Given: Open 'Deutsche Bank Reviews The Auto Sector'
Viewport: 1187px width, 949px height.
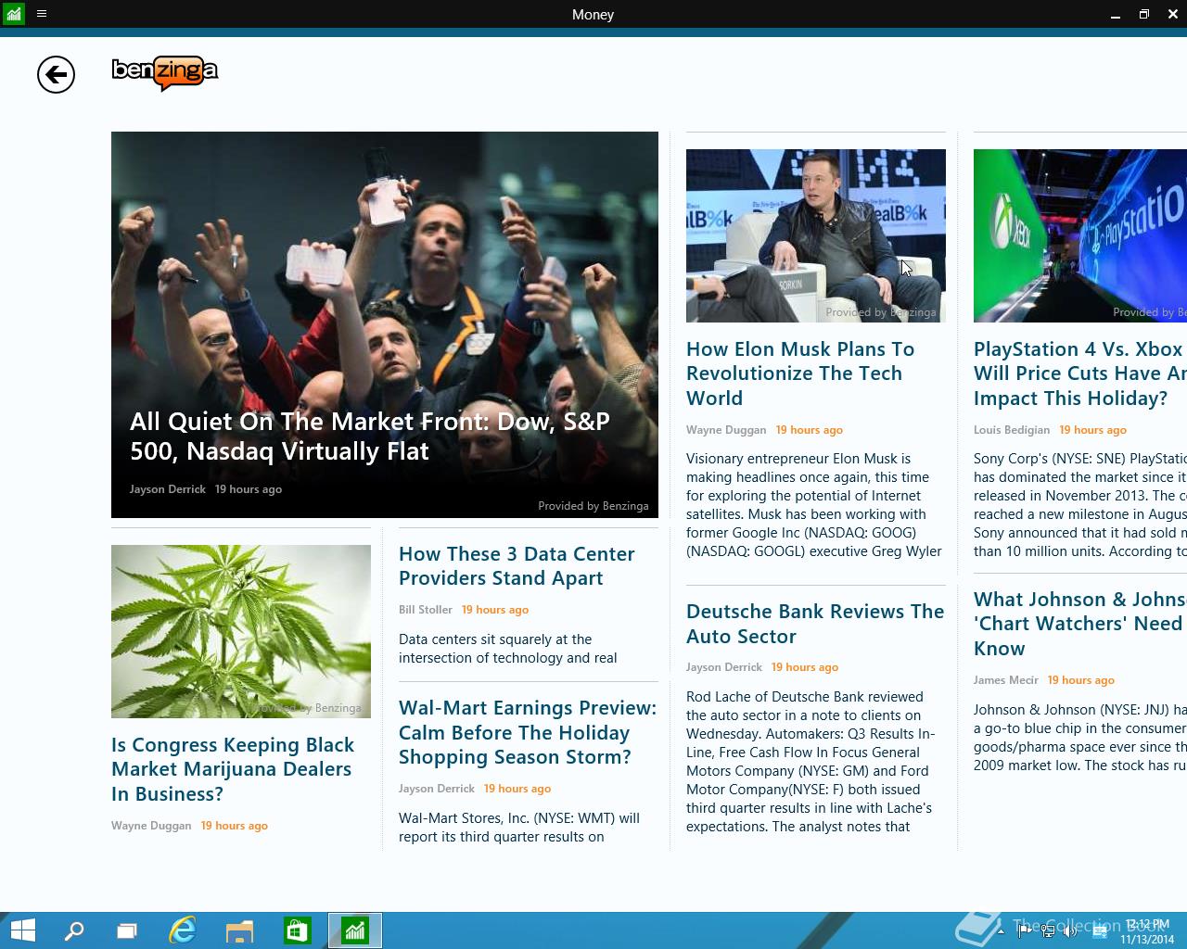Looking at the screenshot, I should tap(815, 624).
